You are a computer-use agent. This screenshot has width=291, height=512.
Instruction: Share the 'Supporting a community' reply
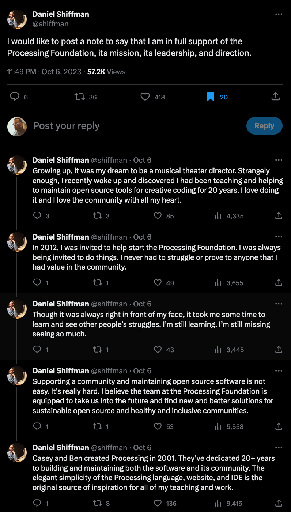279,426
